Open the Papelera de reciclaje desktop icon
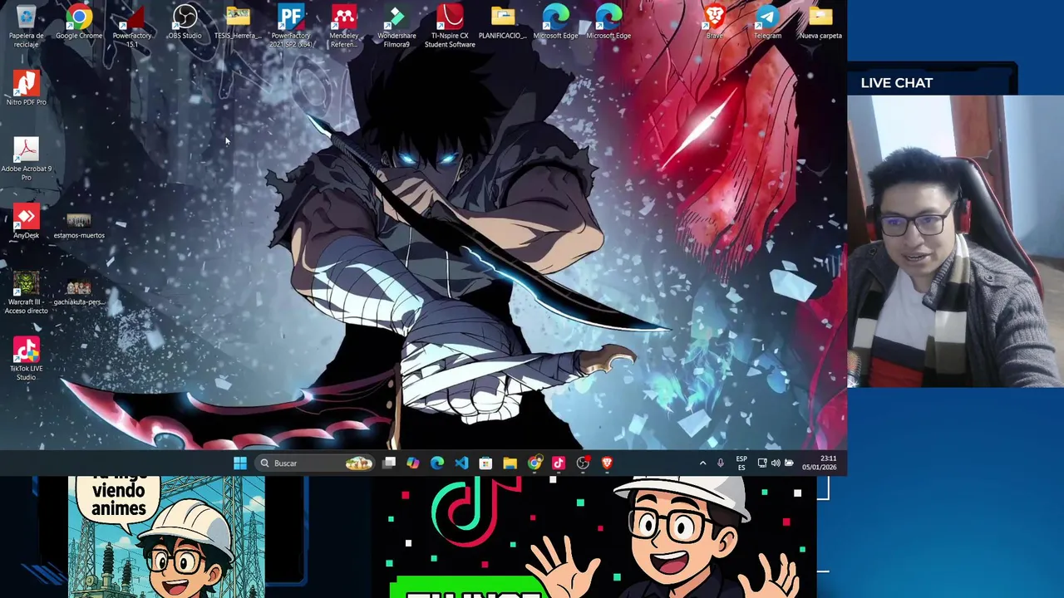The height and width of the screenshot is (598, 1064). [x=26, y=25]
